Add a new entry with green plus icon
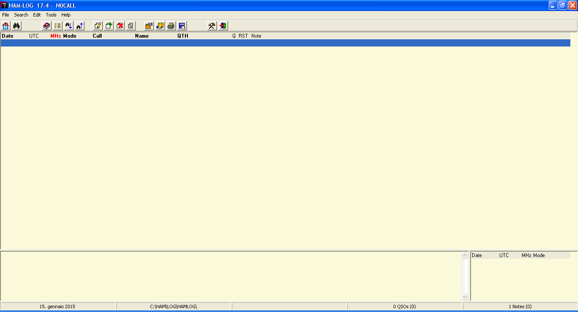 click(x=109, y=26)
